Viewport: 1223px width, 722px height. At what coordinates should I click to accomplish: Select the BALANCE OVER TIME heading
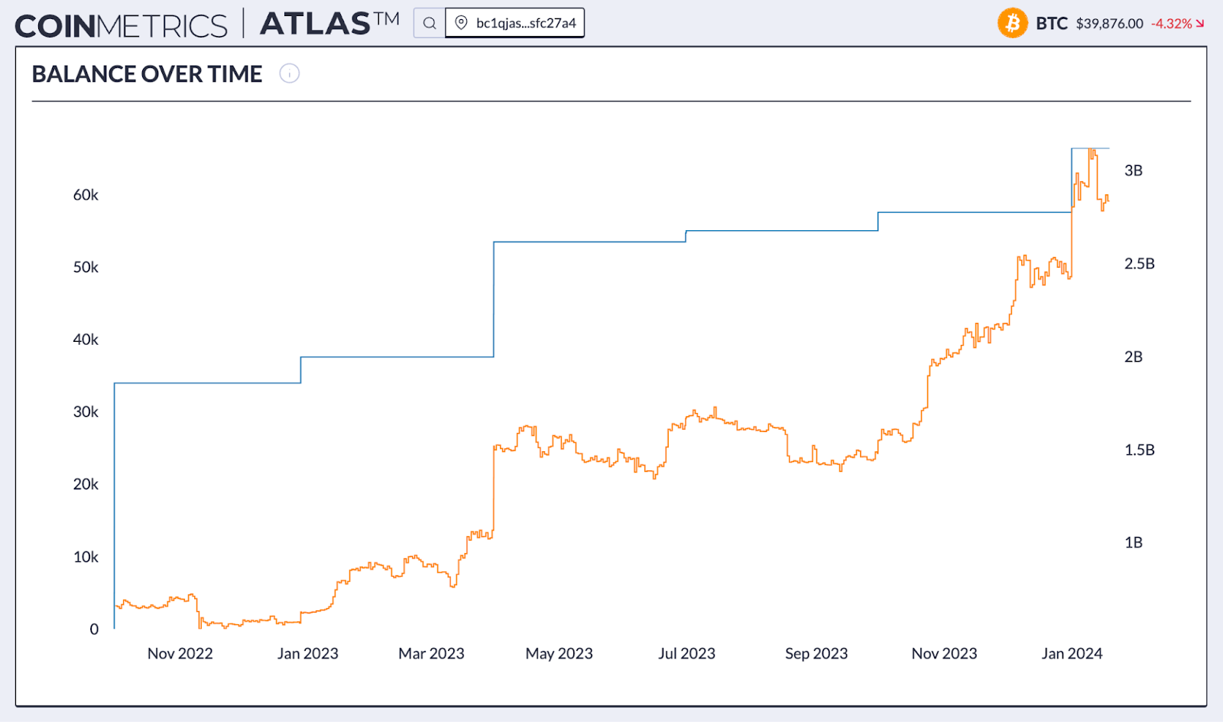(146, 73)
